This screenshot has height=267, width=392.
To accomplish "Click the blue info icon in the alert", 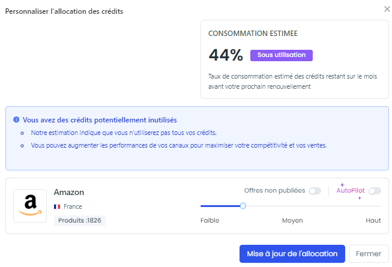I will click(x=16, y=119).
